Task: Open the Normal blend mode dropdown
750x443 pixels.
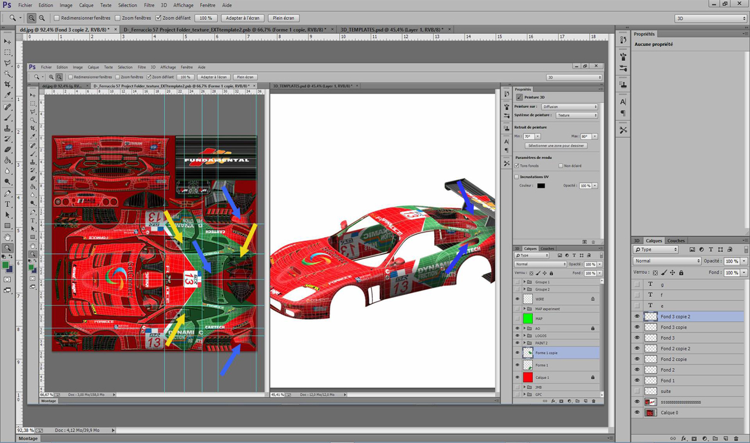Action: [667, 261]
